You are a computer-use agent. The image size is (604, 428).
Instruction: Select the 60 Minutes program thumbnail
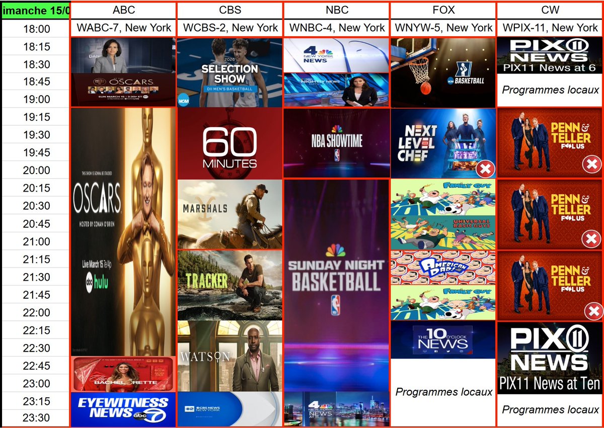tap(230, 143)
